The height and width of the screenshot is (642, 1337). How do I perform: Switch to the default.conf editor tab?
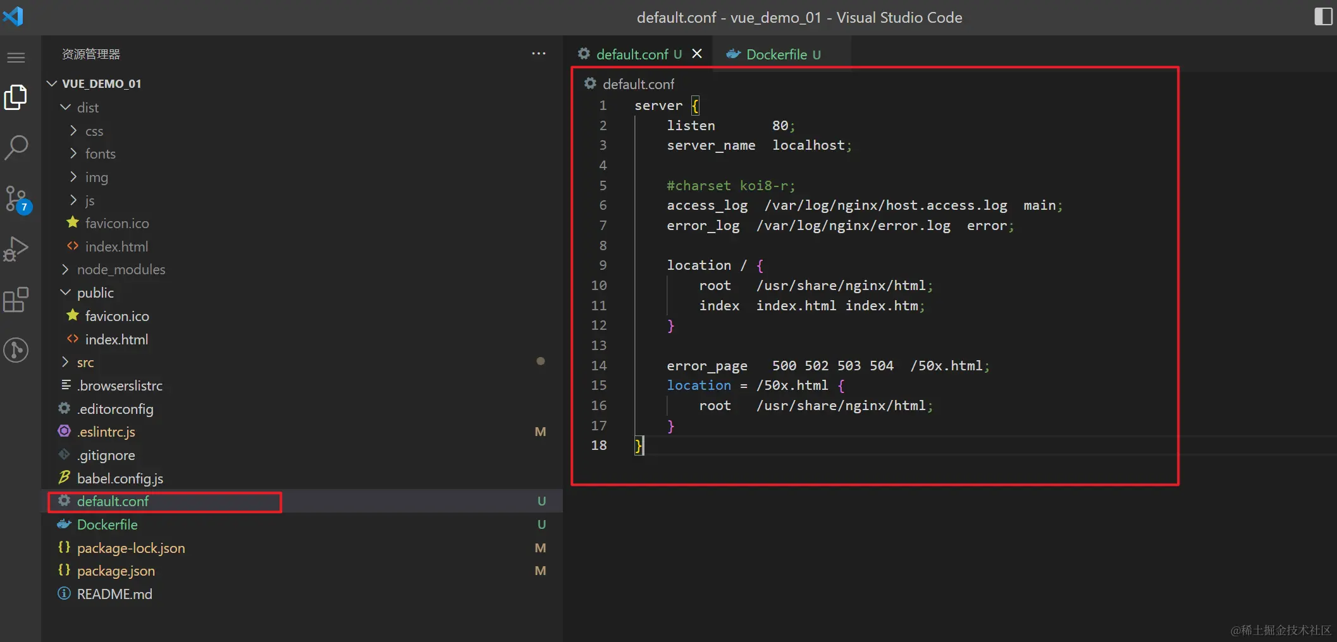tap(639, 54)
